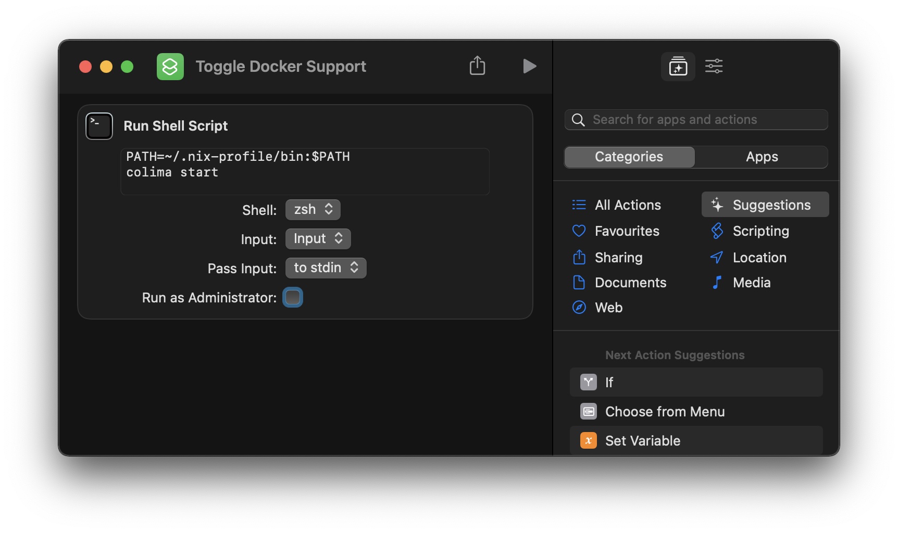Run the shortcut with play button
898x533 pixels.
pyautogui.click(x=529, y=66)
